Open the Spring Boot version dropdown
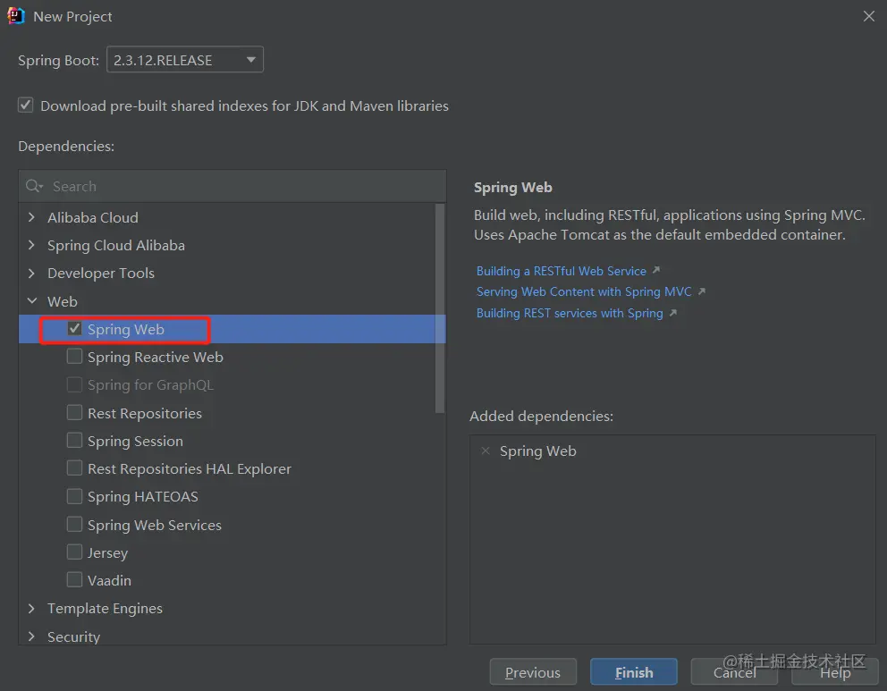 [185, 59]
